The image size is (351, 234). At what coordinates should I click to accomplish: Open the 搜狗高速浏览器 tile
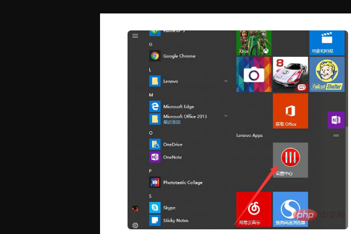[290, 209]
